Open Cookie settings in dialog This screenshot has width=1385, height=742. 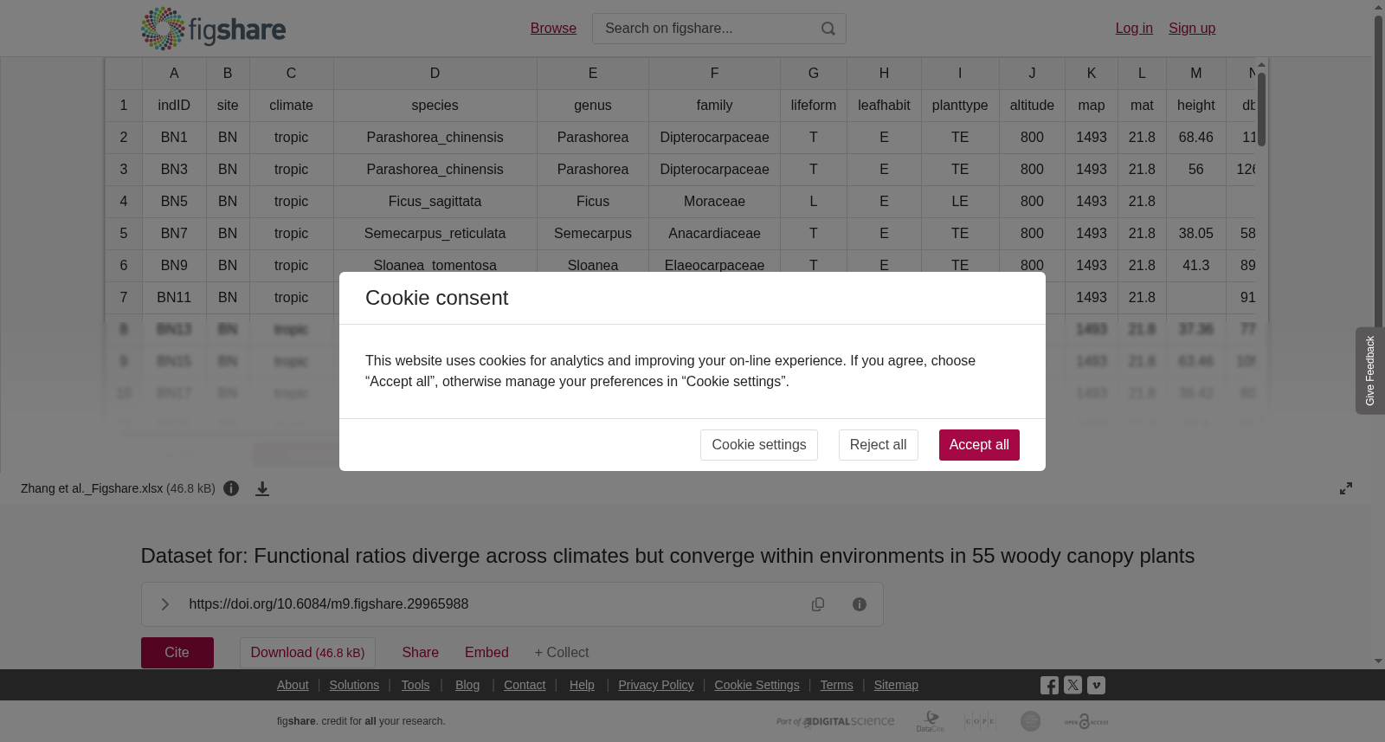[758, 445]
